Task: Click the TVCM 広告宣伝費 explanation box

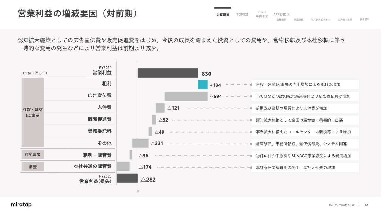Action: pos(305,96)
